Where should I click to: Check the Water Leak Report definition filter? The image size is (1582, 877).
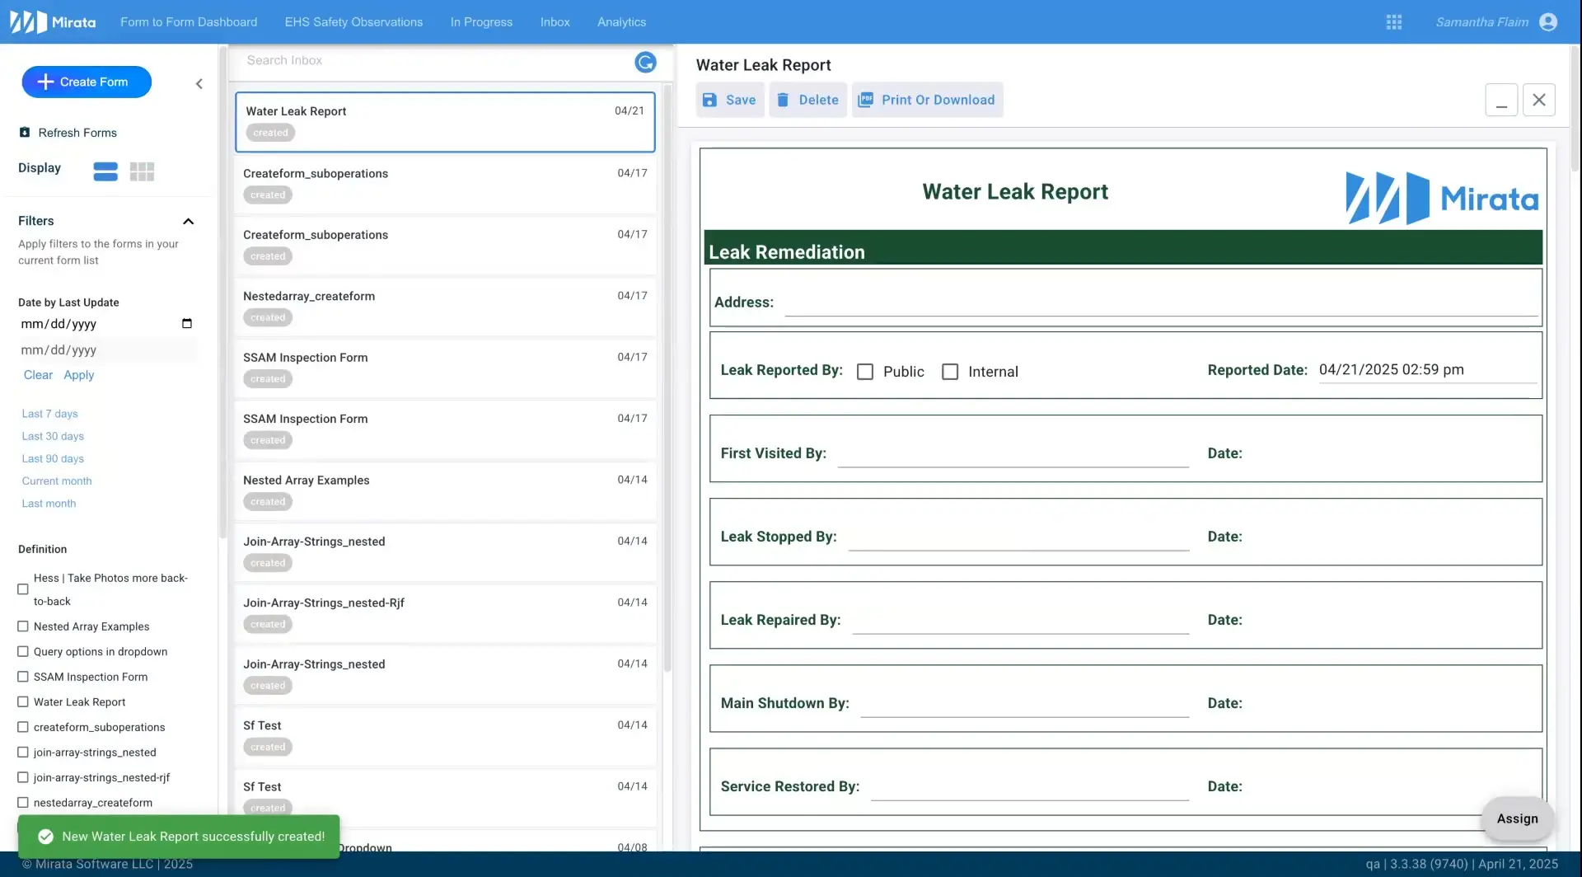(x=21, y=701)
